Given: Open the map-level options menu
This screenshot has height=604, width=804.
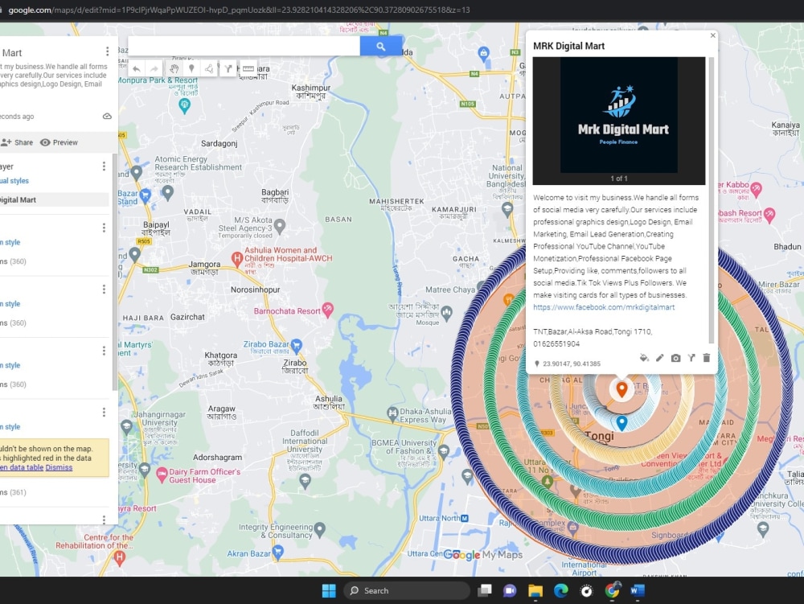Looking at the screenshot, I should tap(107, 50).
